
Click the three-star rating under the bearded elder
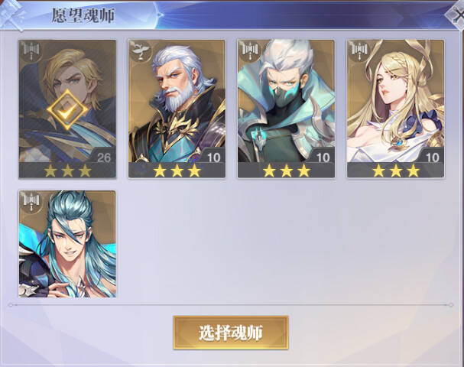[177, 171]
